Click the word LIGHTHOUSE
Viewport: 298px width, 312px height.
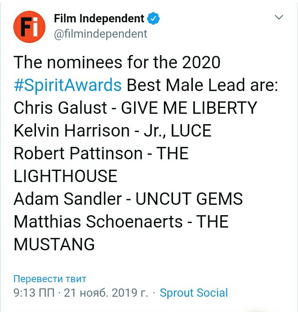coord(65,176)
